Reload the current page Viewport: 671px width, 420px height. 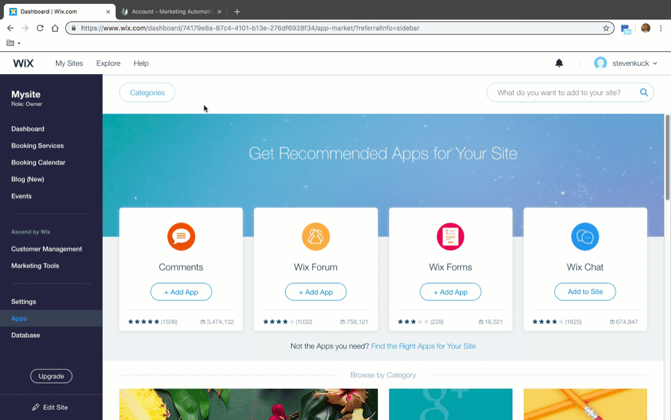(x=40, y=28)
